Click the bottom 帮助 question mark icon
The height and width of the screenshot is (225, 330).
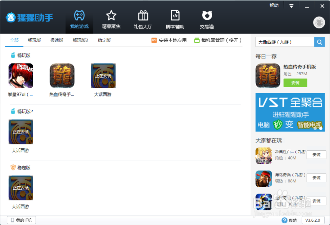pyautogui.click(x=284, y=220)
